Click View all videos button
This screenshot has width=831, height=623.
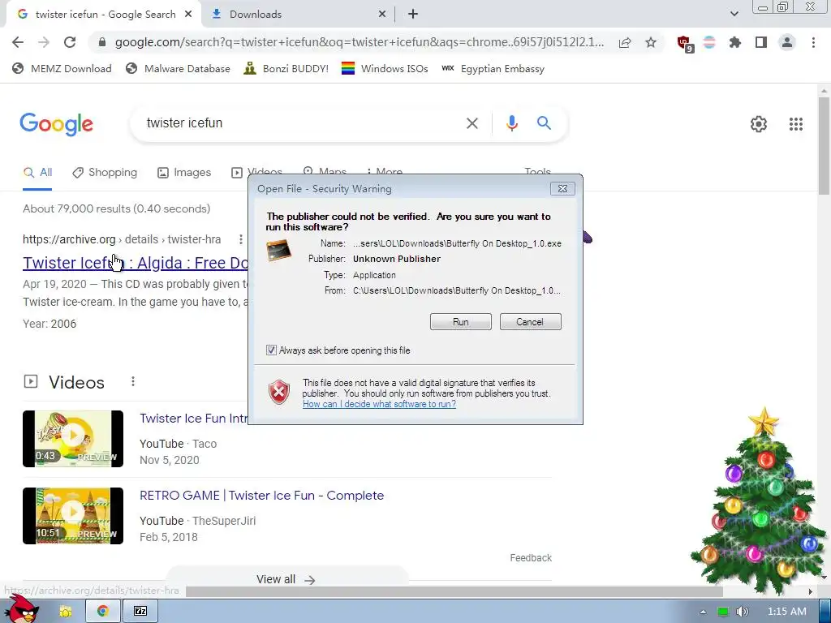(286, 579)
